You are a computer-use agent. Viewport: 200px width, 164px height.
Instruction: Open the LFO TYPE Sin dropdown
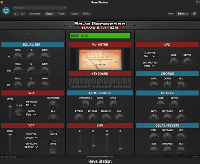pyautogui.click(x=149, y=56)
